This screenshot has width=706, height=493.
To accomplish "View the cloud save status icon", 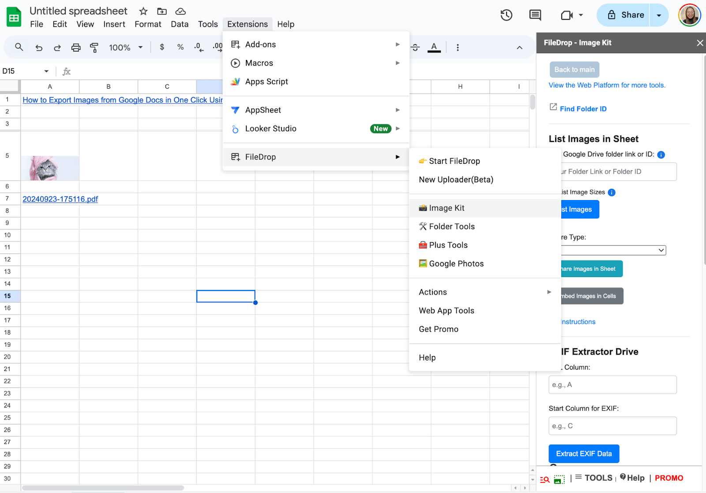I will [180, 11].
